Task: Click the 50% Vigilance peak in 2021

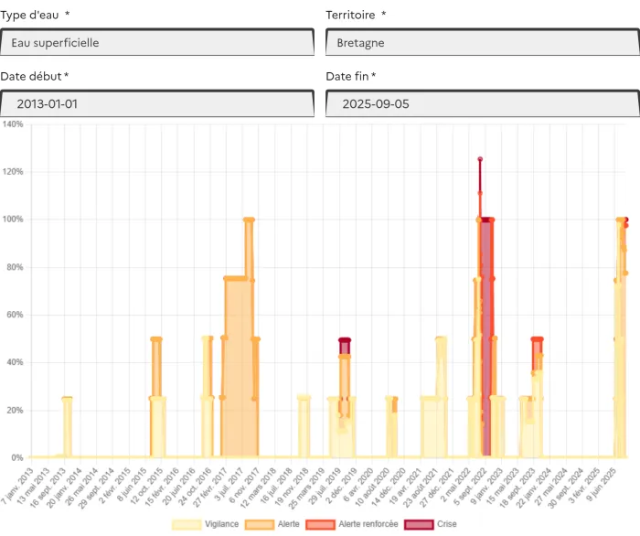Action: pos(441,339)
